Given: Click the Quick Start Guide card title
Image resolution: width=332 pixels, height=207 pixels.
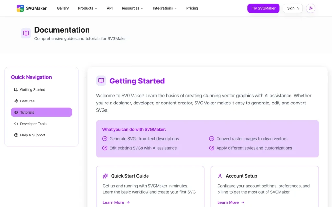Looking at the screenshot, I should click(130, 176).
